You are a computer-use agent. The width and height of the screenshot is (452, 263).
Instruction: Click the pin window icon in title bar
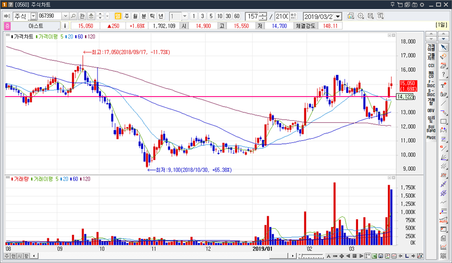coord(392,5)
